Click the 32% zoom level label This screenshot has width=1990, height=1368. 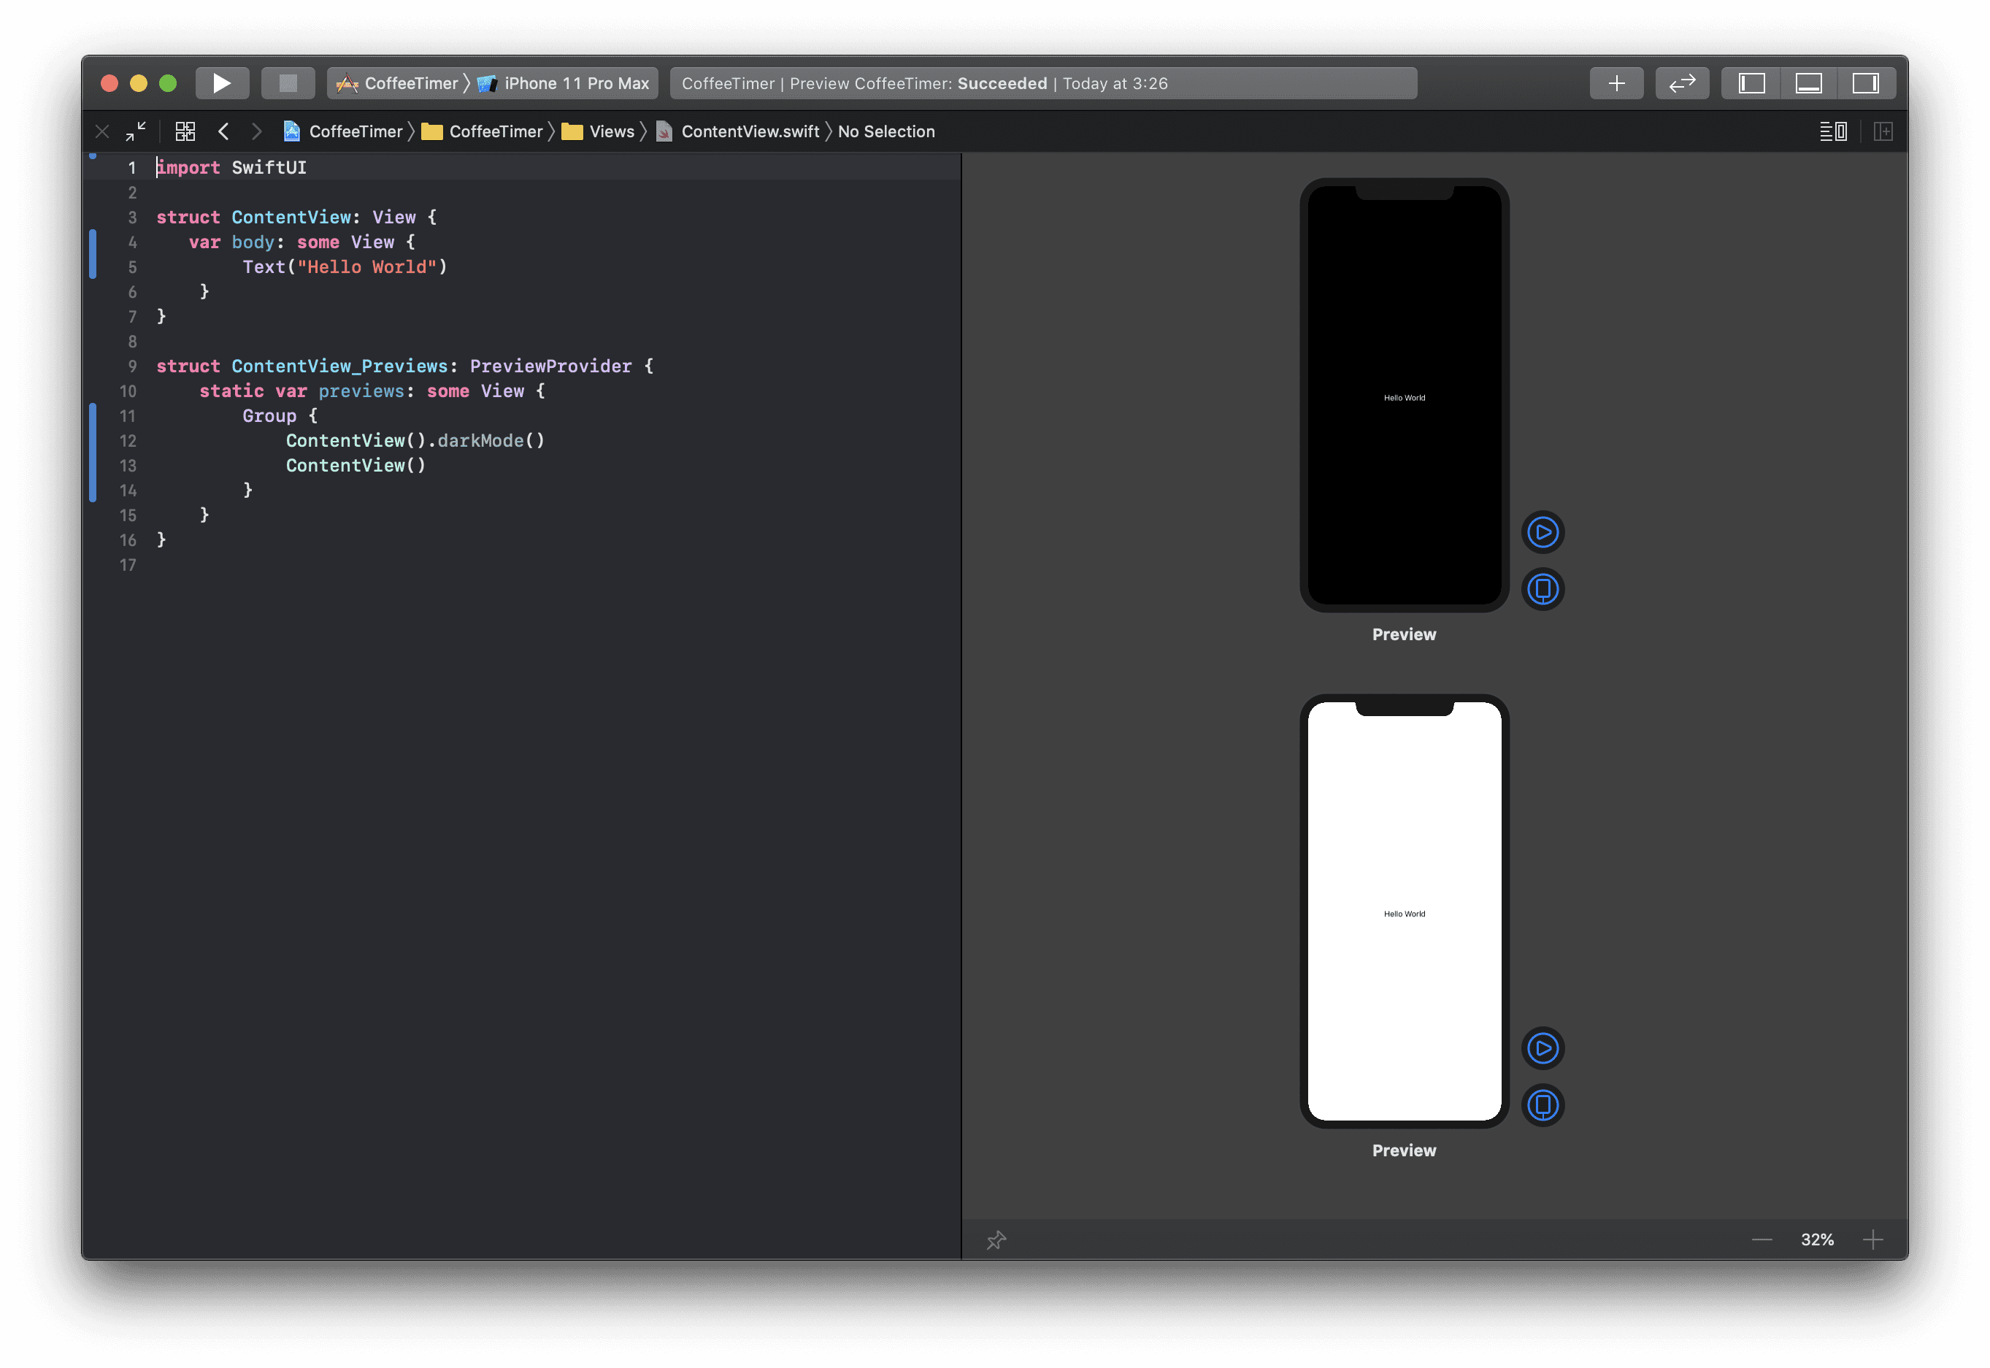pos(1817,1240)
